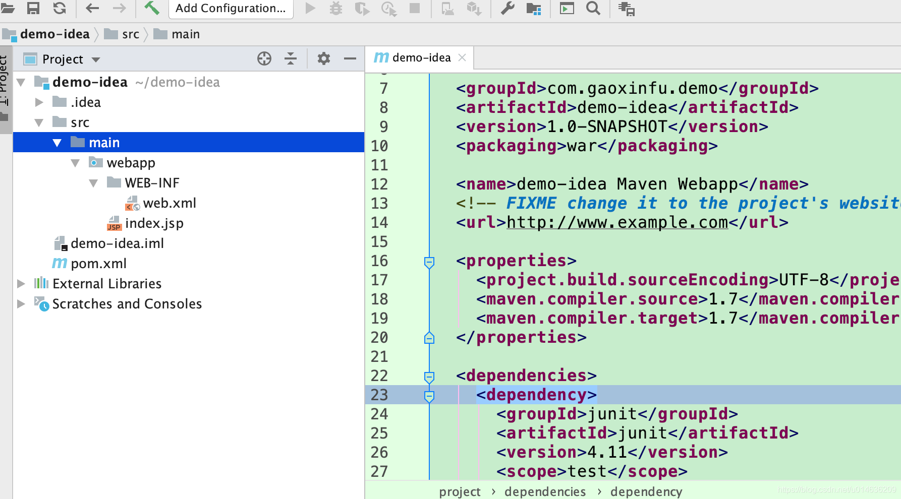
Task: Navigate back with the left arrow
Action: pyautogui.click(x=92, y=8)
